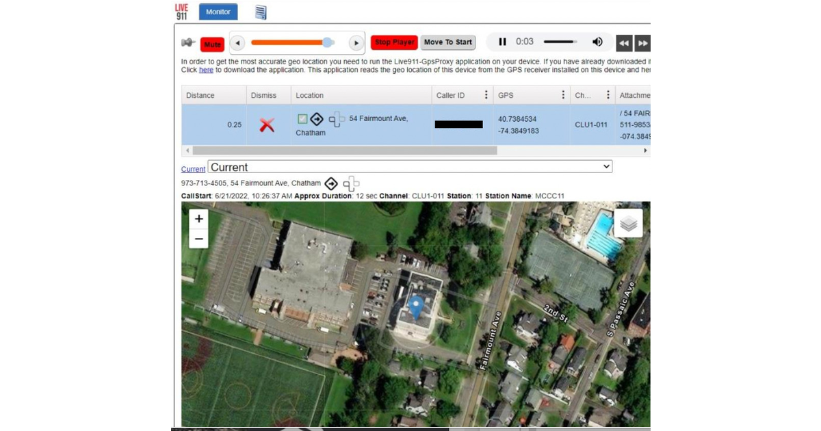Mute the call audio with red Mute button
Viewport: 821px width, 431px height.
pos(212,44)
